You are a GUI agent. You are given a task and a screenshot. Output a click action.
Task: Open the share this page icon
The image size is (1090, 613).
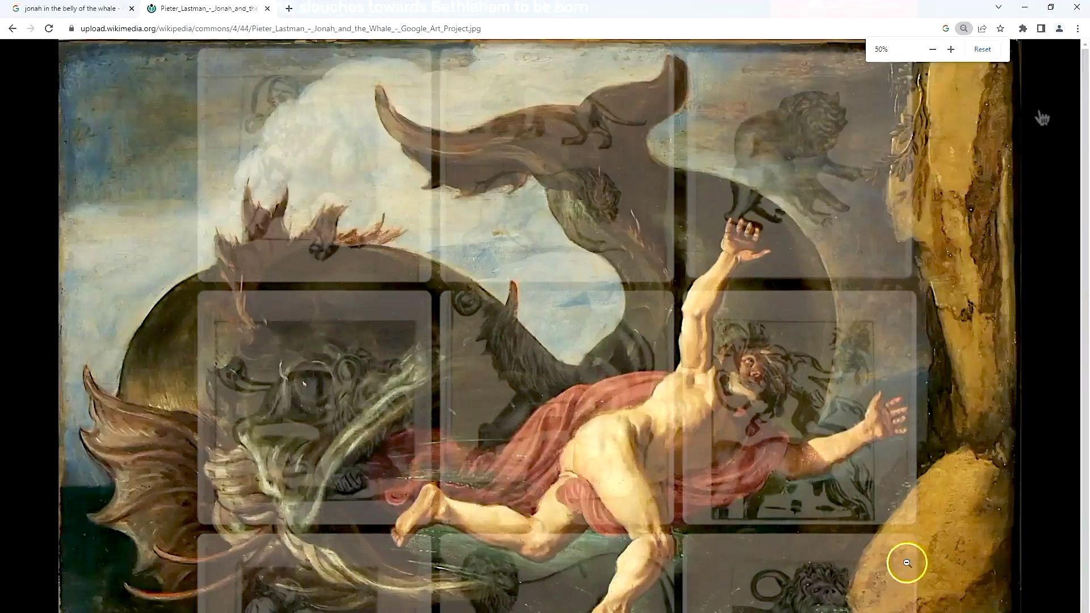[982, 28]
